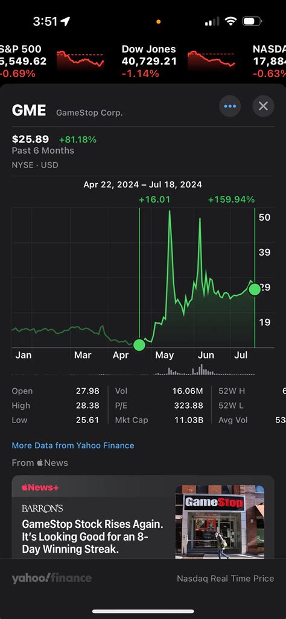
Task: Tap the Open value 27.98
Action: (x=87, y=391)
